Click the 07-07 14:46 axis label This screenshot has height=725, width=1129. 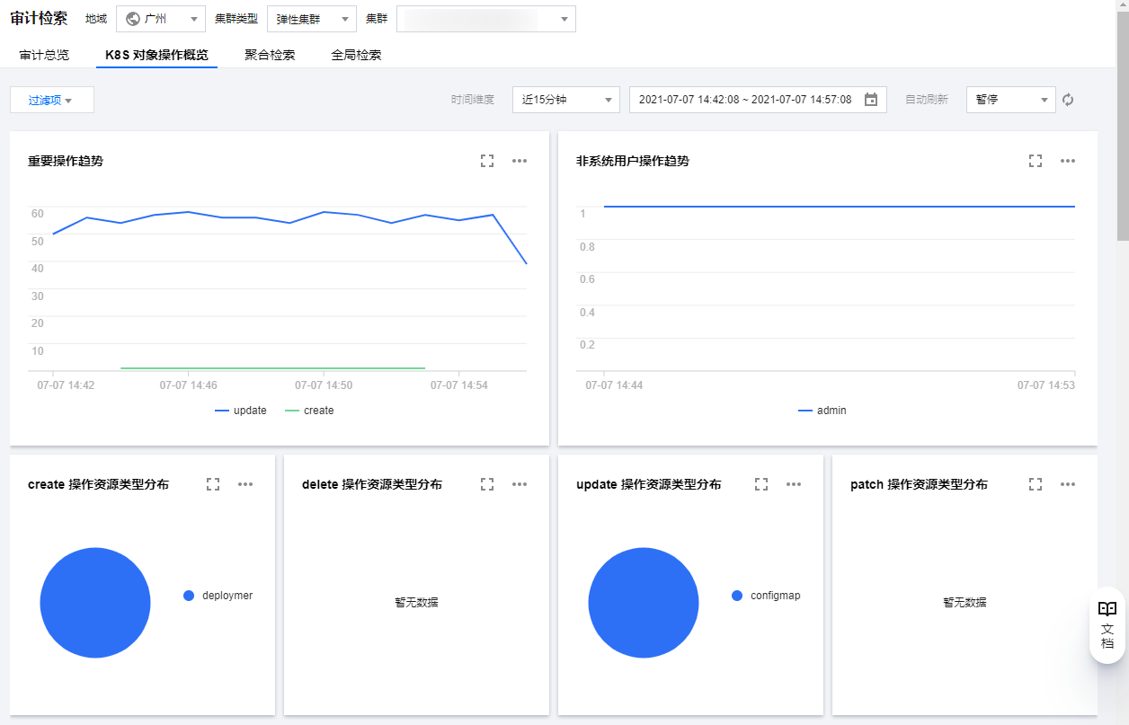(188, 385)
